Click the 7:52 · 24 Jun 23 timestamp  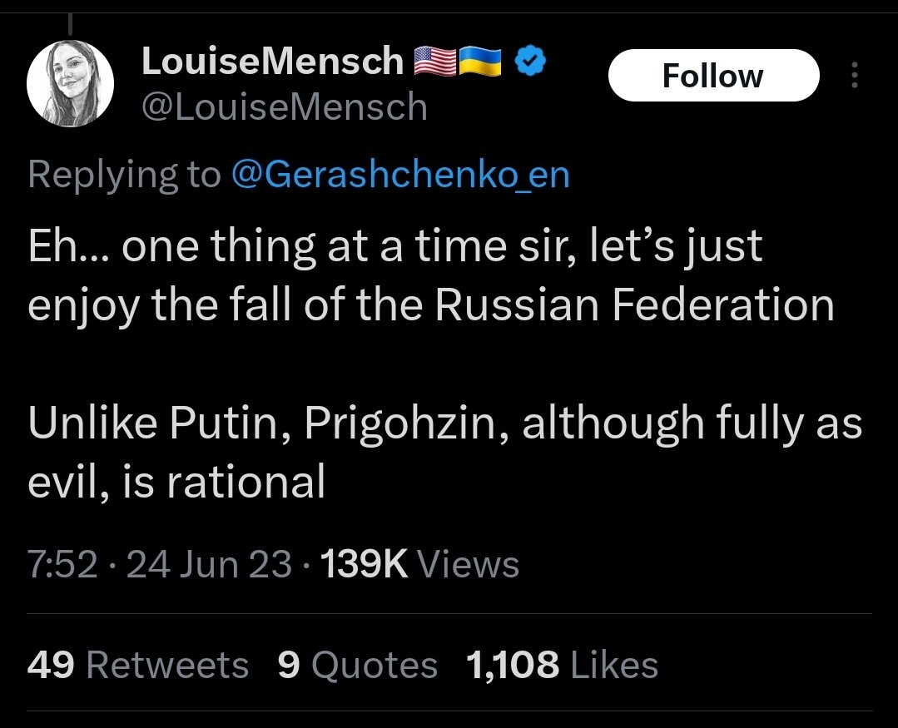click(x=159, y=565)
